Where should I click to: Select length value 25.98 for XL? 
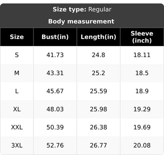pos(99,109)
